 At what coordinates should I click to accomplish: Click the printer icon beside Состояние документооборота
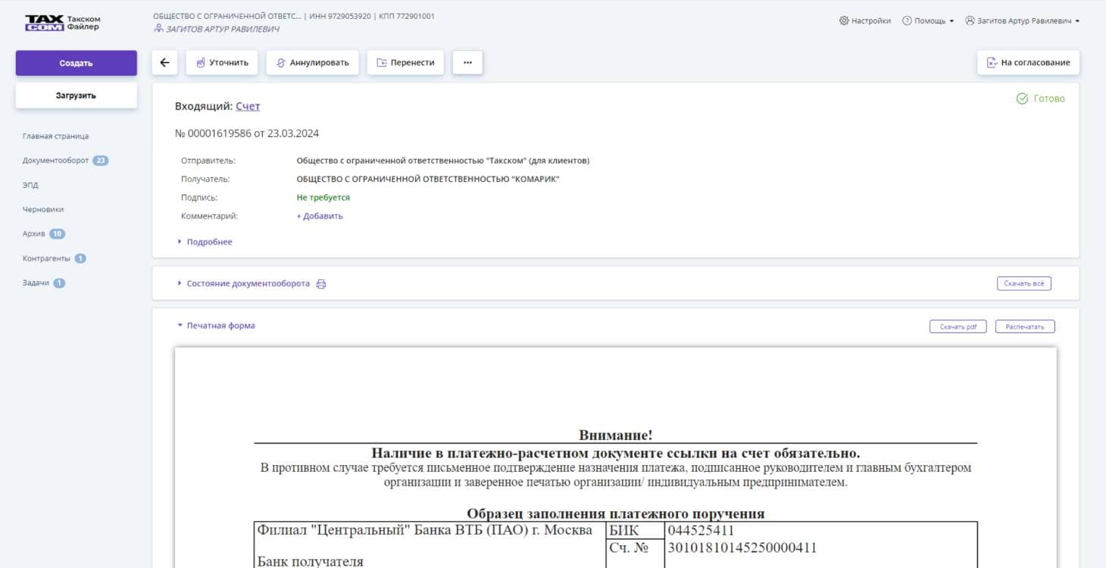pos(321,284)
